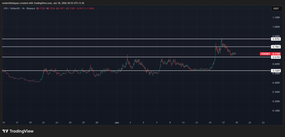Click the 25 date label on time axis

pyautogui.click(x=70, y=123)
